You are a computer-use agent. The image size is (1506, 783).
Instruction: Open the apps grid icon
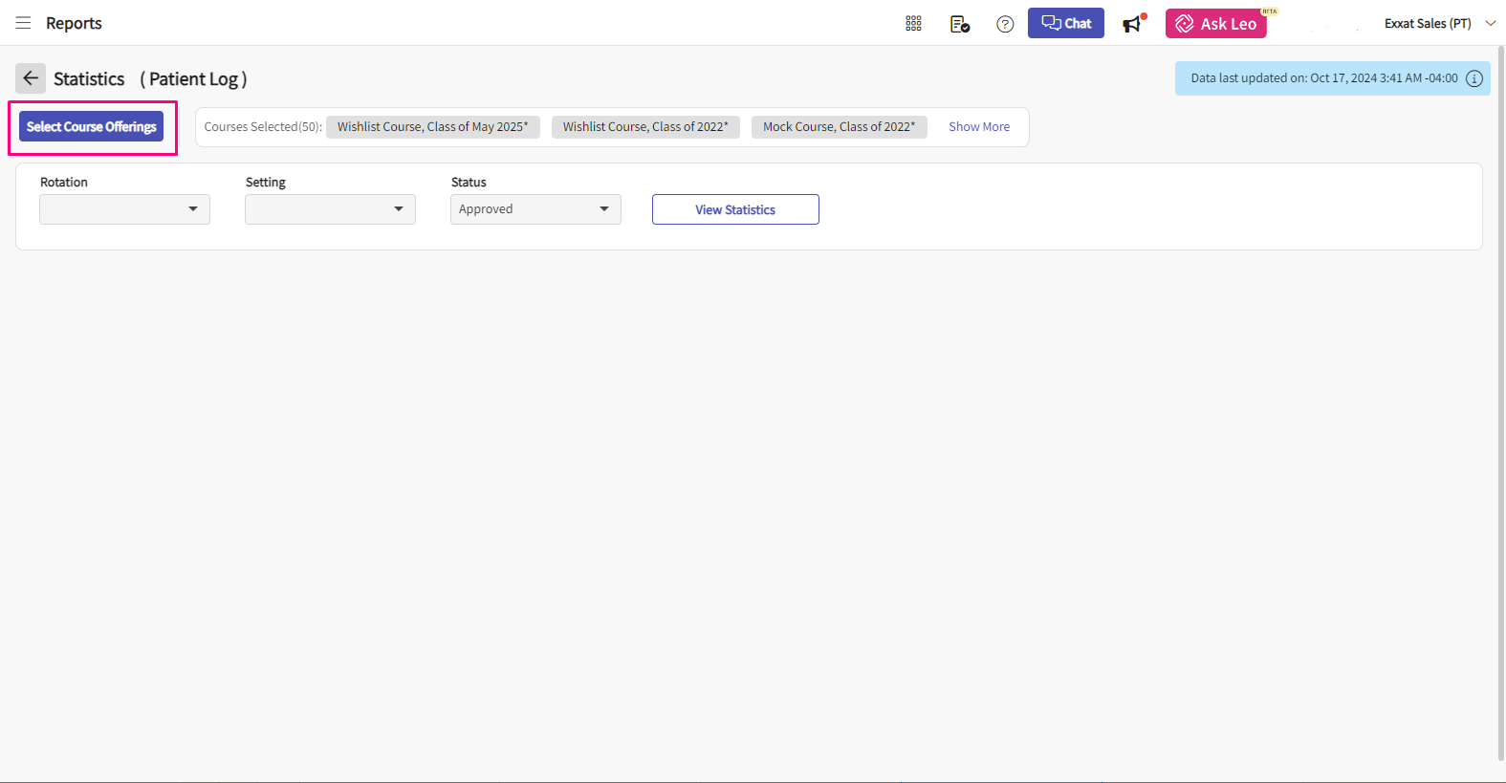pos(913,24)
